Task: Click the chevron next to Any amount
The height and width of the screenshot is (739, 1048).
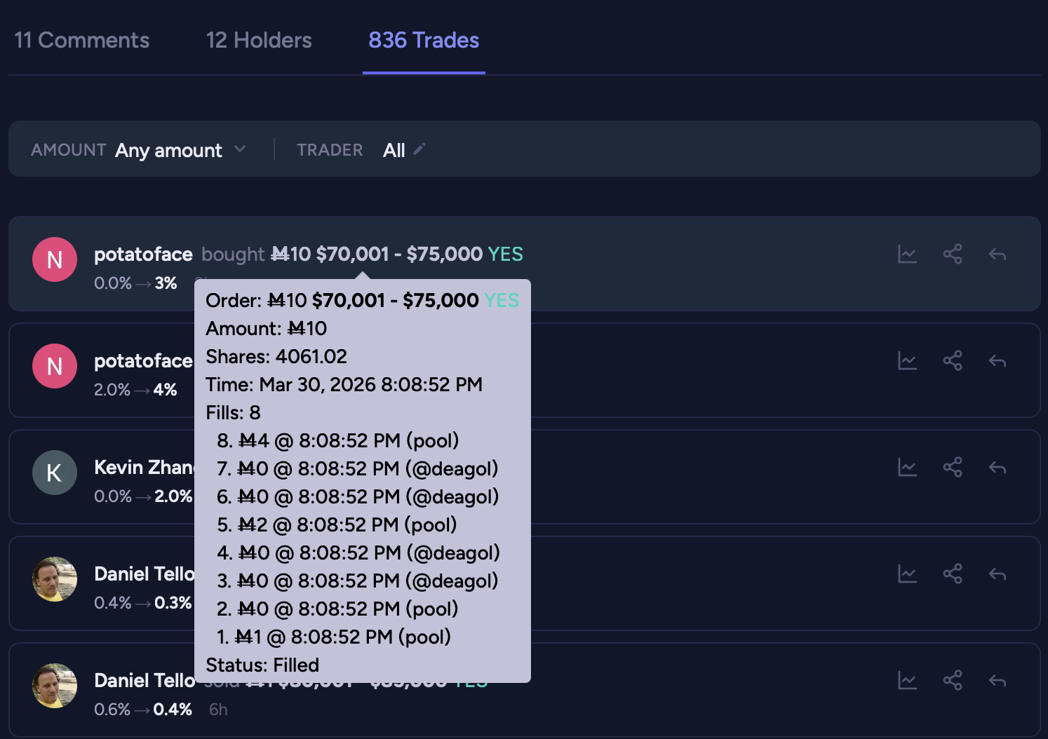Action: (240, 149)
